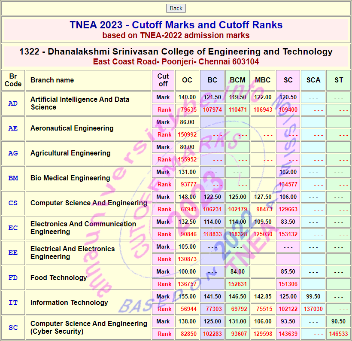
Task: Click EE OC rank 130873
Action: click(x=187, y=259)
